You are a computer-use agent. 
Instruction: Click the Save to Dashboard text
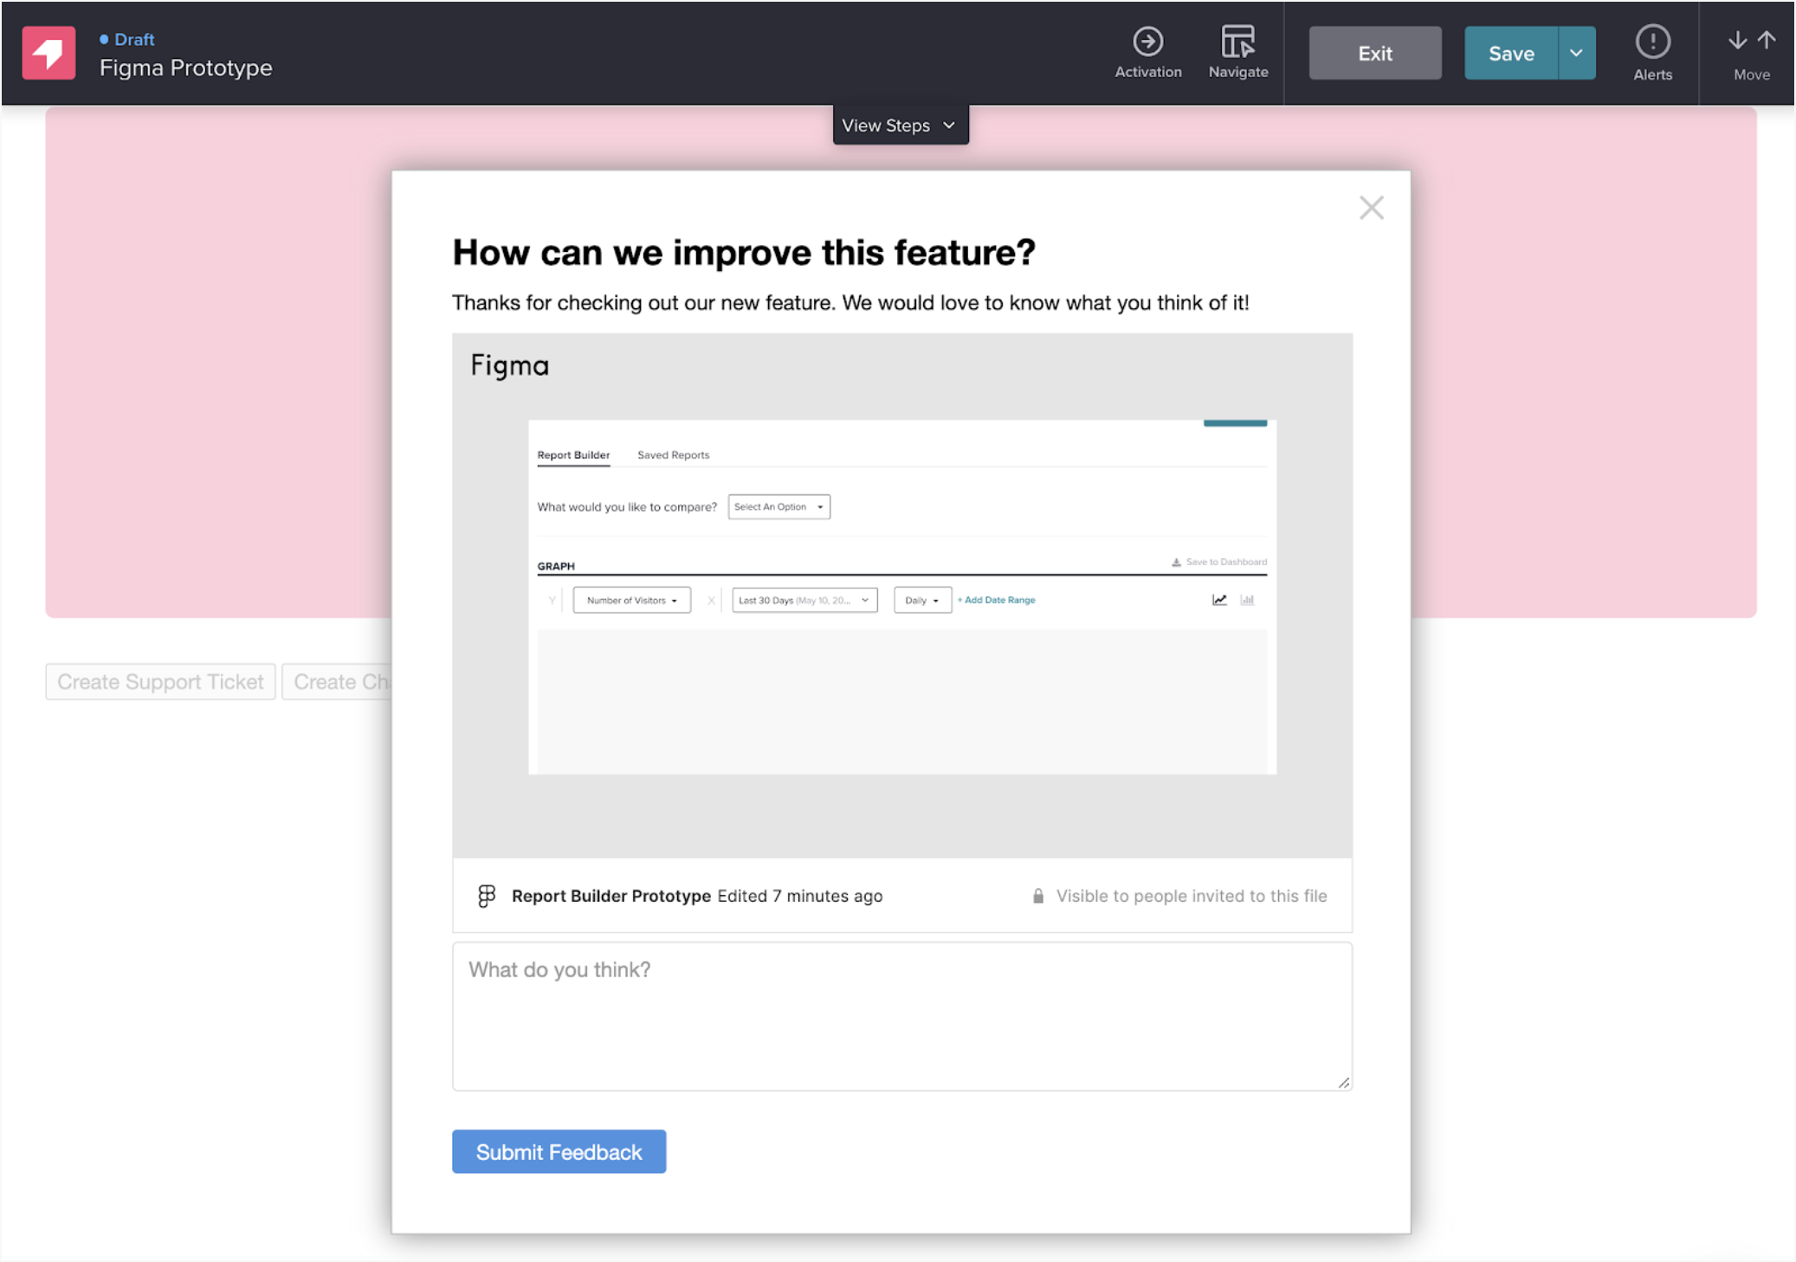[1226, 563]
